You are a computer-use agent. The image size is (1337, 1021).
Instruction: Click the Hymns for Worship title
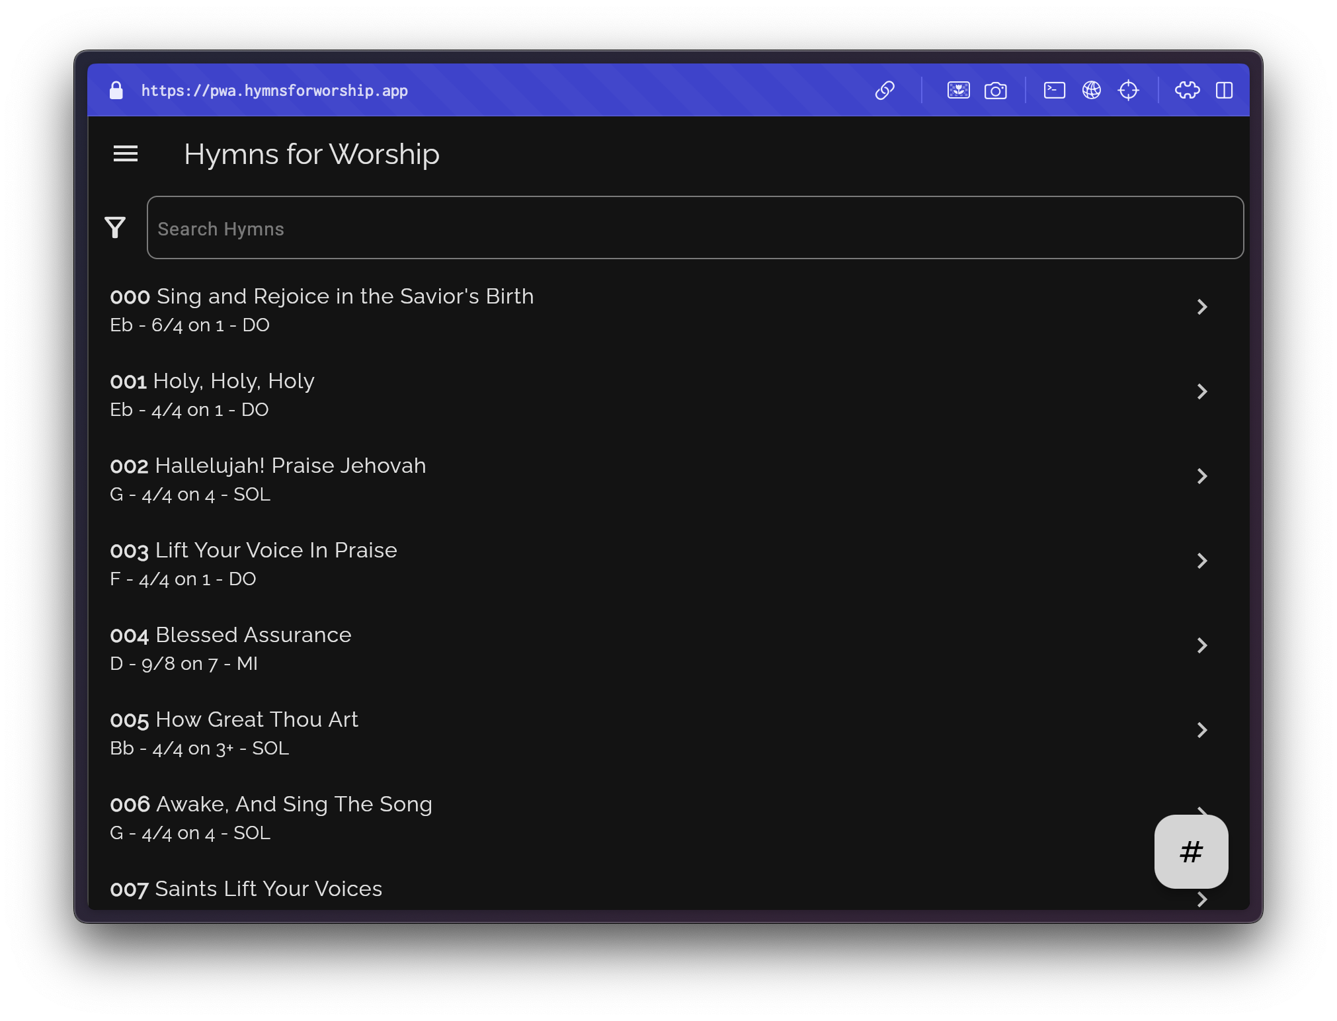pyautogui.click(x=311, y=154)
